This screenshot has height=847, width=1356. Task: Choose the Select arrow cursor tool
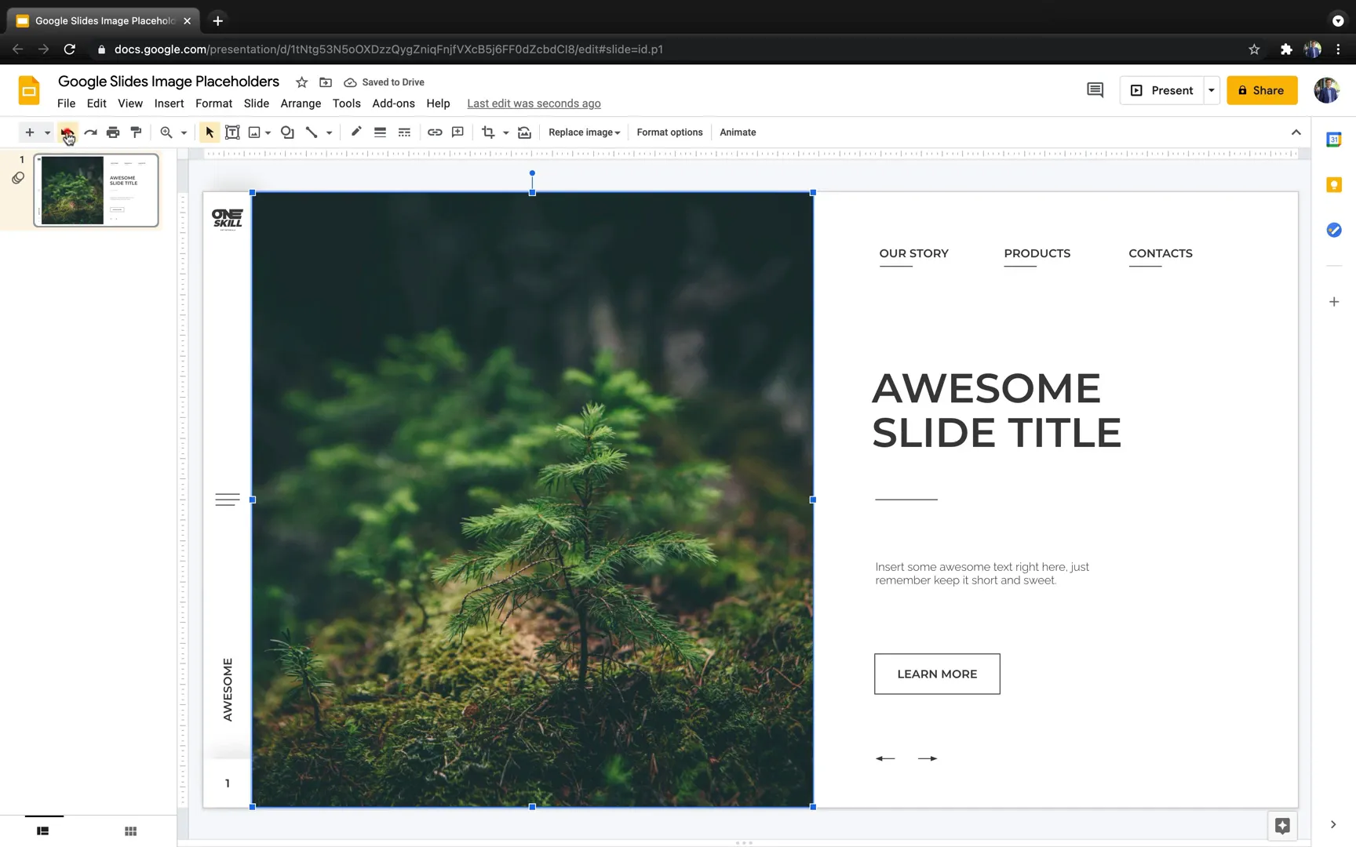(210, 133)
